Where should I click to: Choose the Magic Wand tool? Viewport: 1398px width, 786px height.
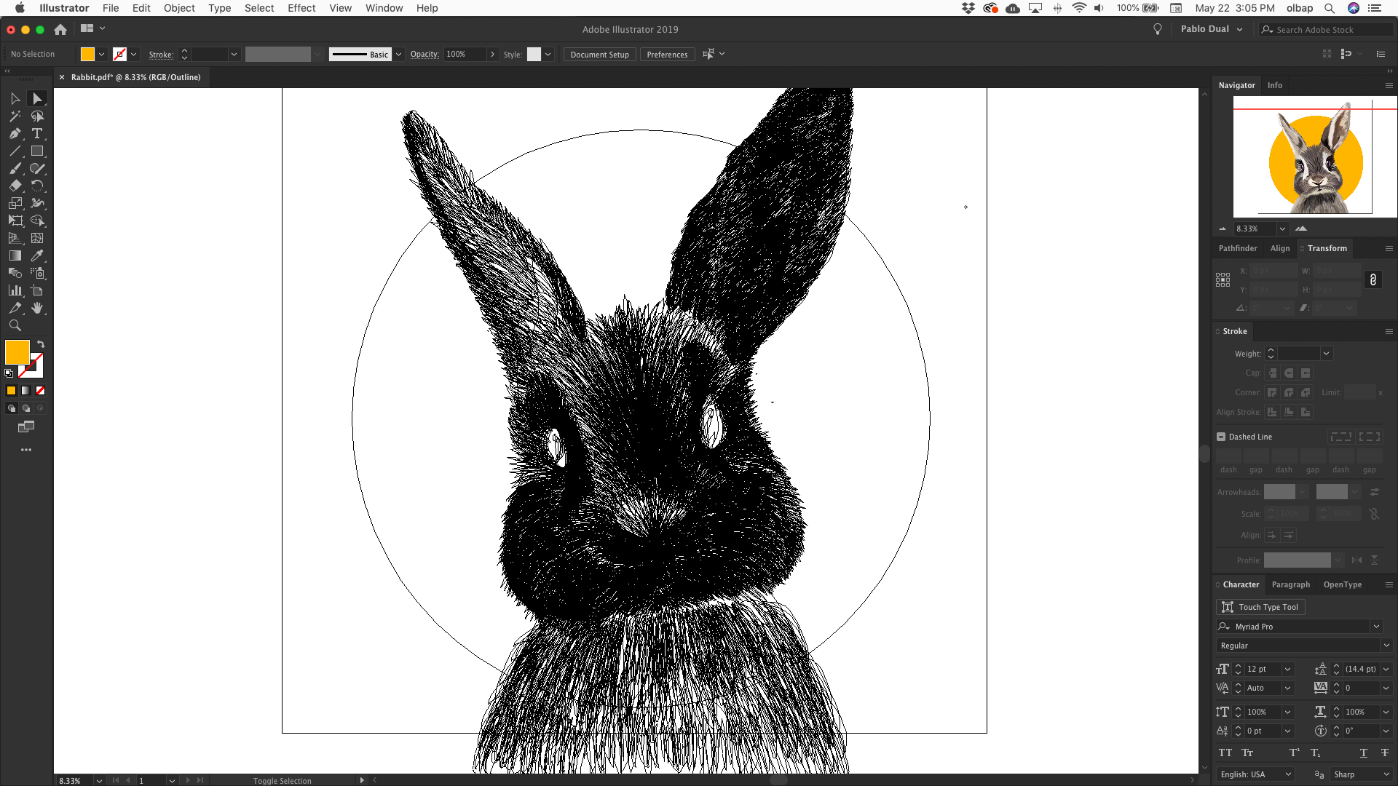click(x=15, y=116)
